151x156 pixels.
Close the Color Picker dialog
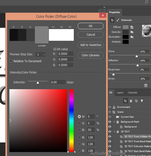click(x=103, y=16)
